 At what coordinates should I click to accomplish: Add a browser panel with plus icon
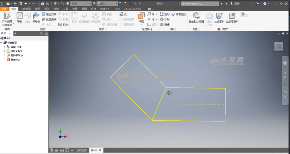coord(15,34)
